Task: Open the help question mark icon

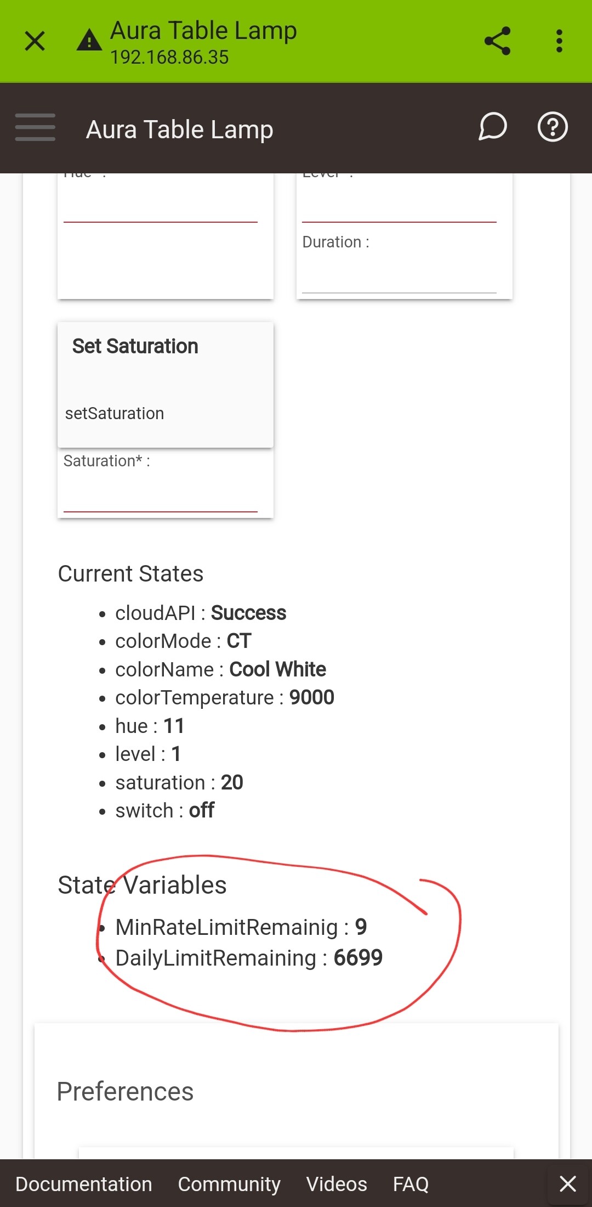Action: 553,127
